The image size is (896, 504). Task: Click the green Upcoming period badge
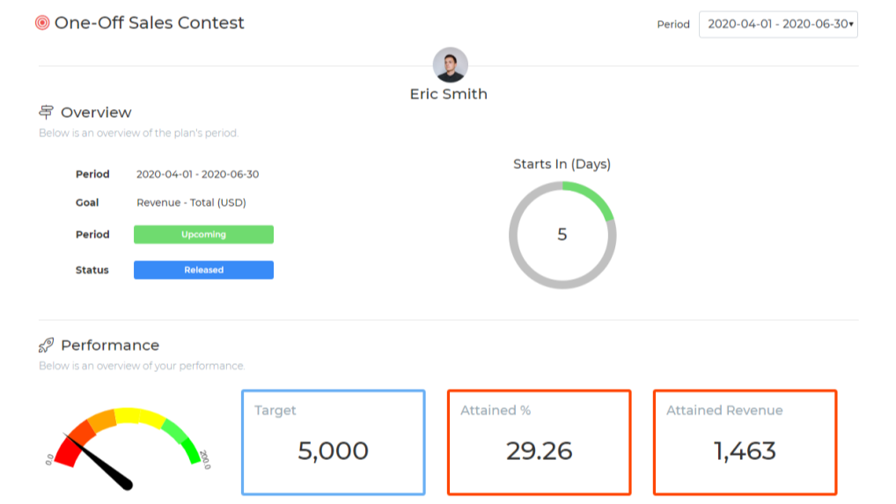point(203,235)
